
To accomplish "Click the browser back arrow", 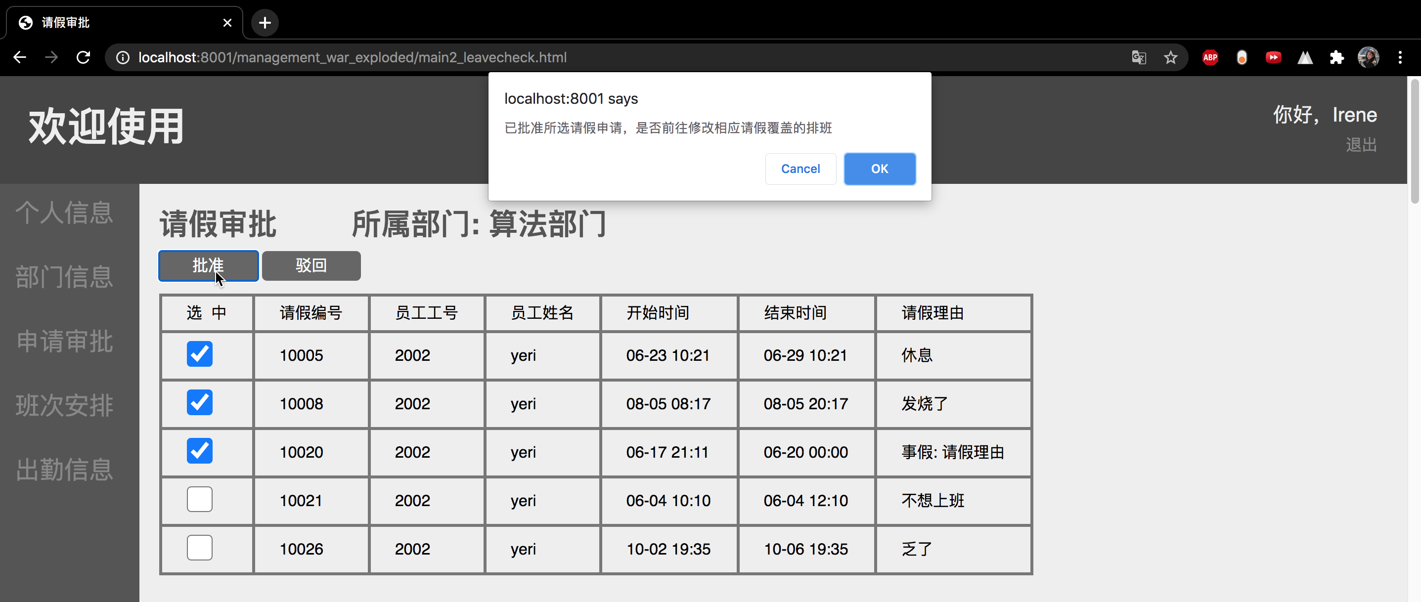I will (20, 57).
